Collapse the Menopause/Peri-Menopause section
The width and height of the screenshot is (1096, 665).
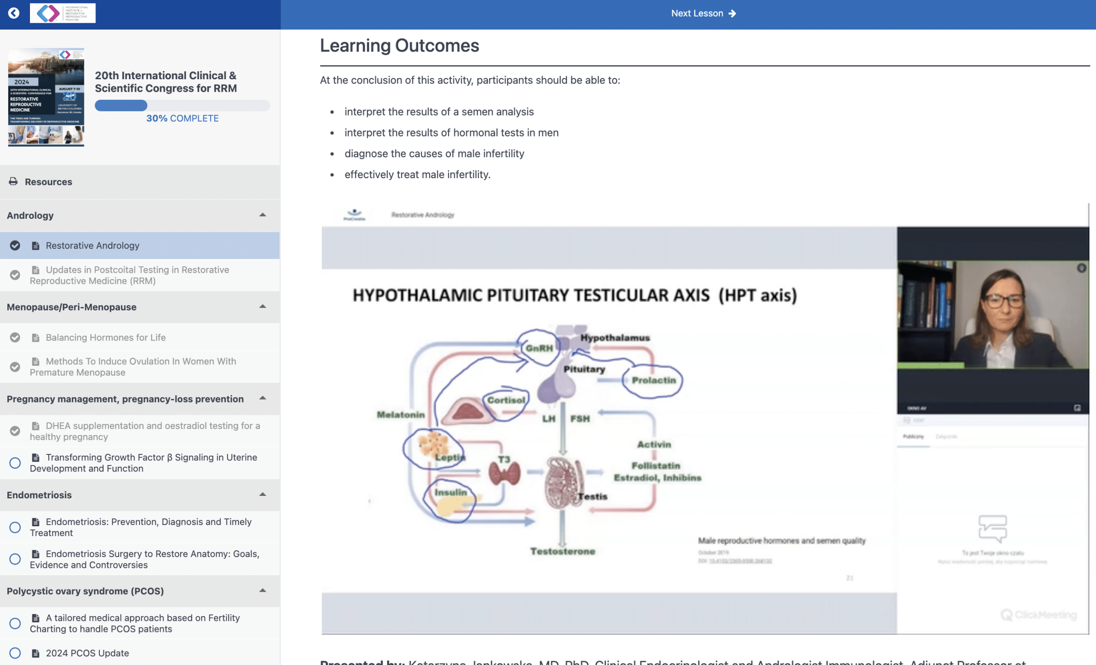pyautogui.click(x=262, y=307)
